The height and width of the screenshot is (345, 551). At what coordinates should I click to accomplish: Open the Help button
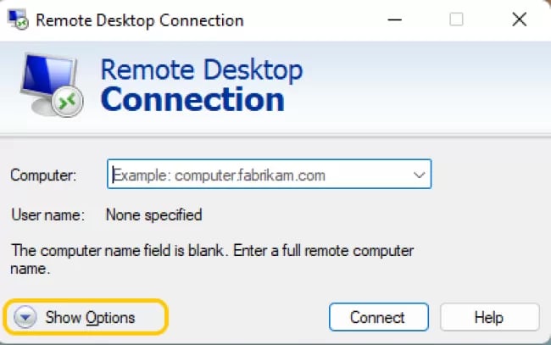click(489, 317)
